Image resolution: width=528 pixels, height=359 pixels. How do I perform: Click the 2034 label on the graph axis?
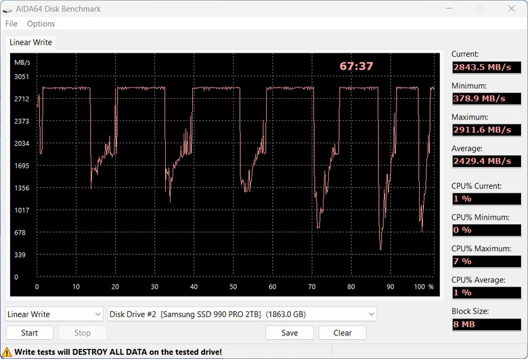[22, 143]
